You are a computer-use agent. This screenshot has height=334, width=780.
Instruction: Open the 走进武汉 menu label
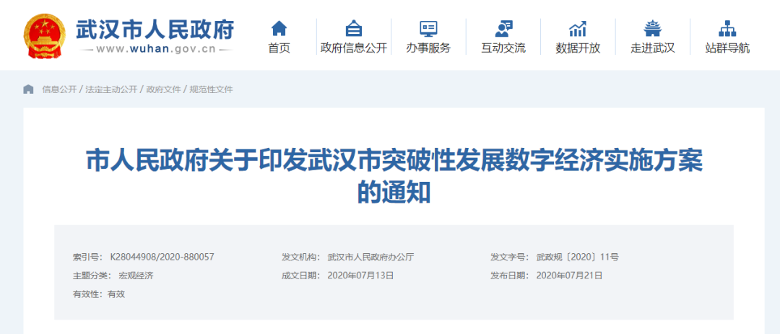652,48
